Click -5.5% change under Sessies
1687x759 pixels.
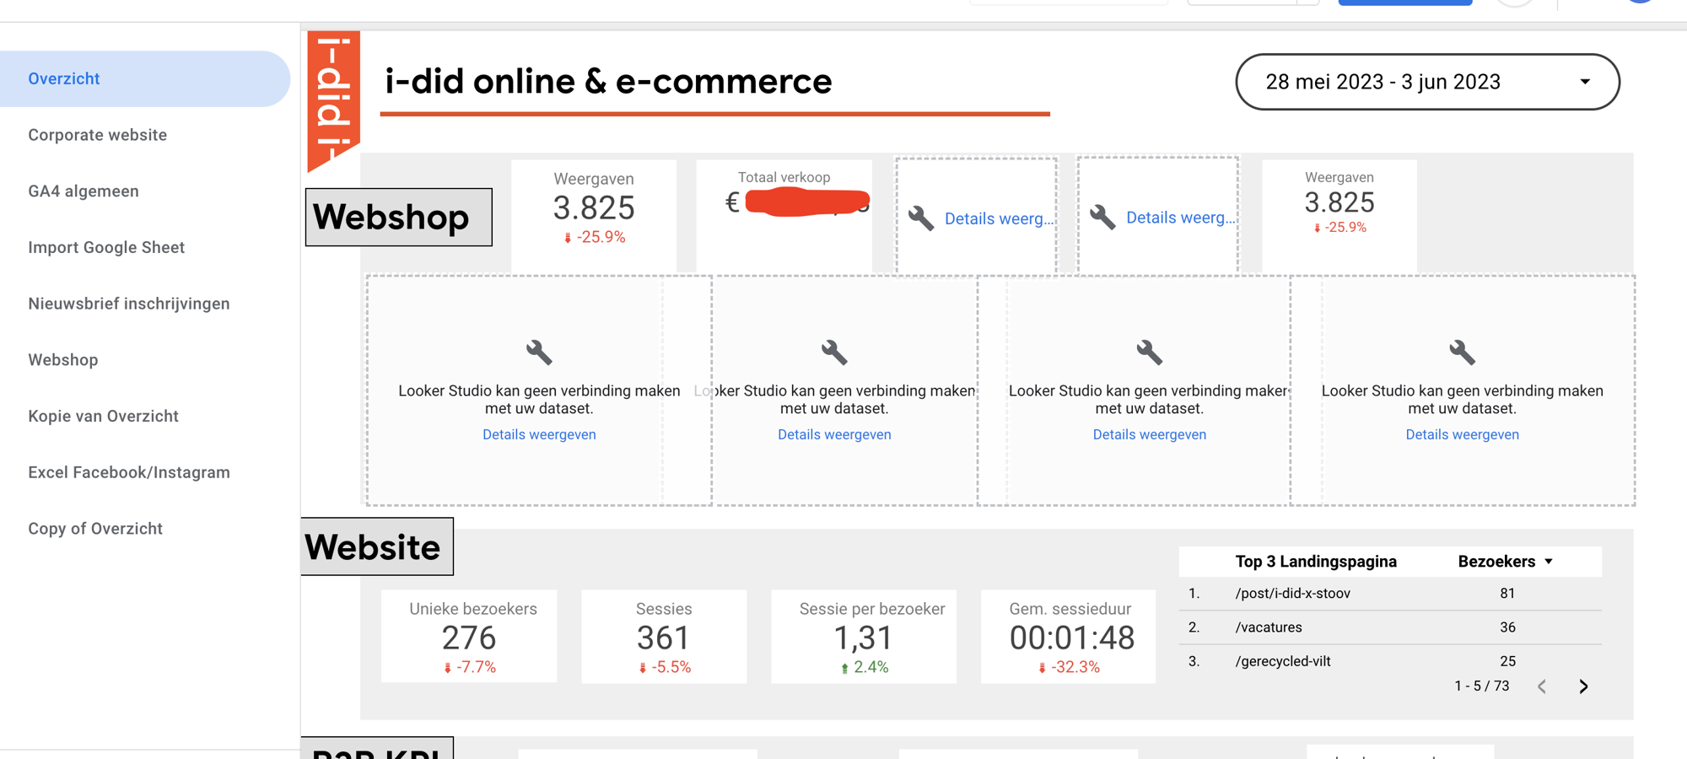click(x=664, y=667)
